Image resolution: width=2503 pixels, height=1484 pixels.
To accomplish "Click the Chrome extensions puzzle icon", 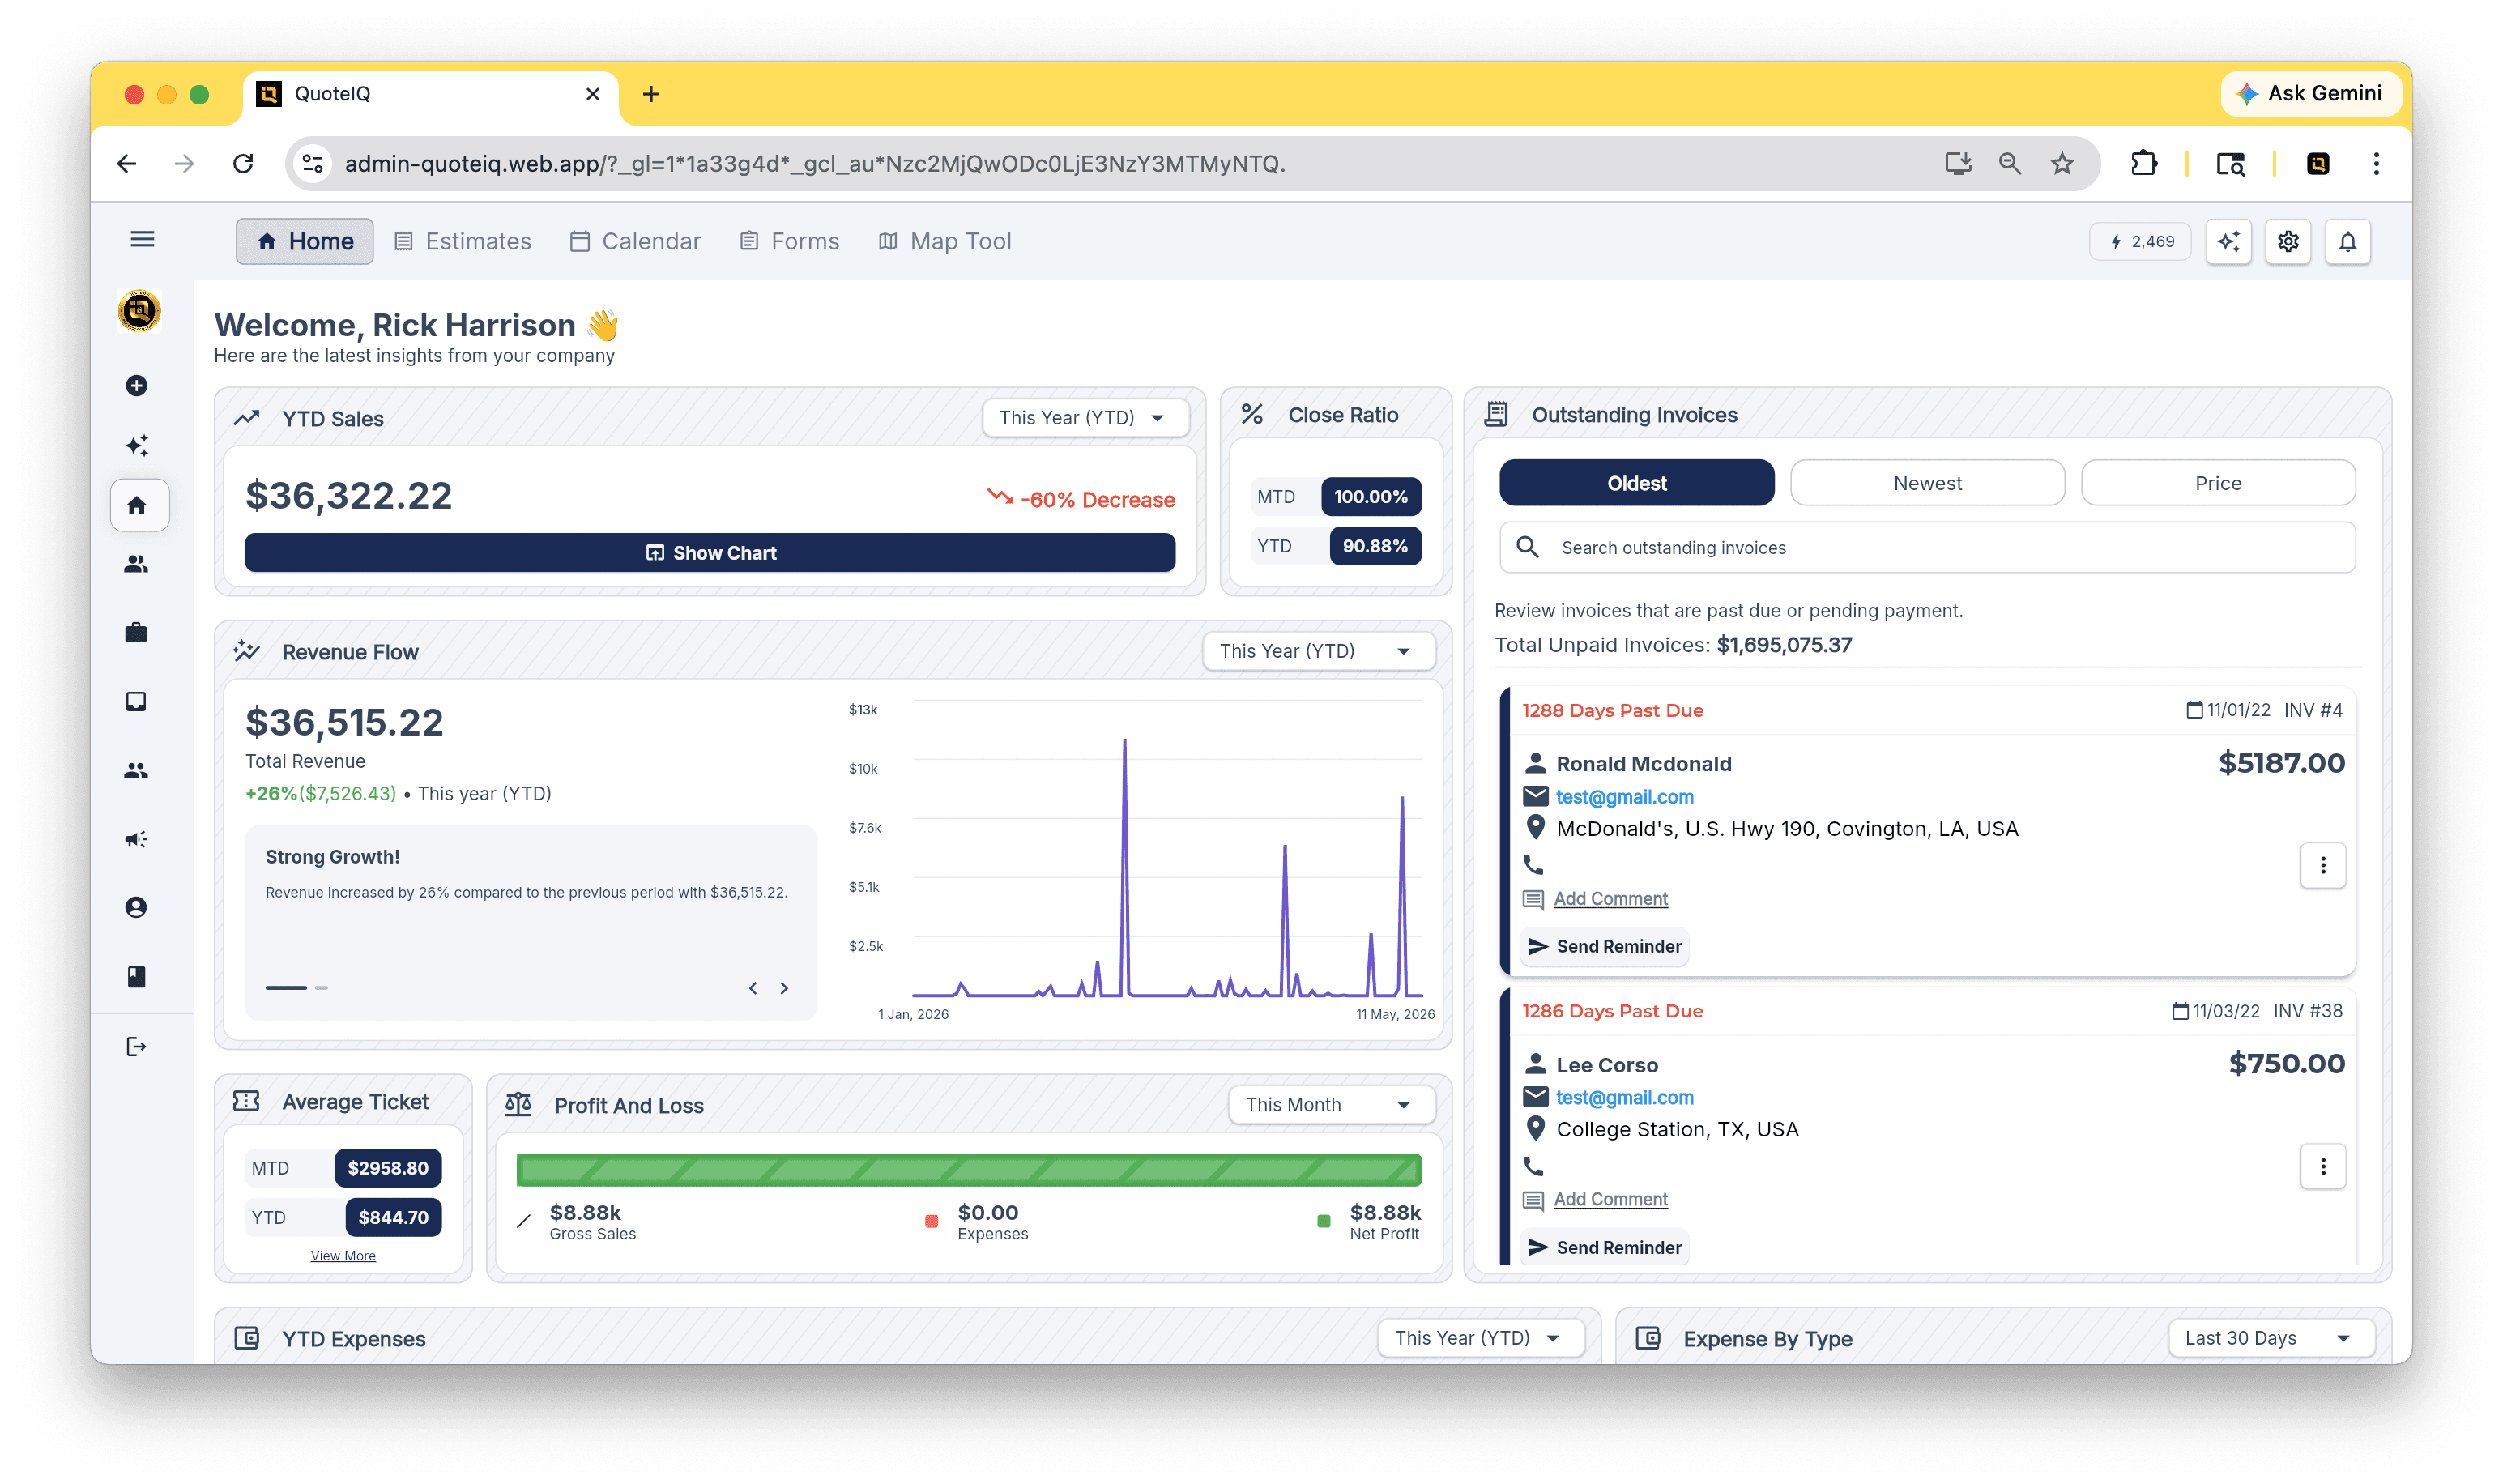I will [x=2143, y=163].
